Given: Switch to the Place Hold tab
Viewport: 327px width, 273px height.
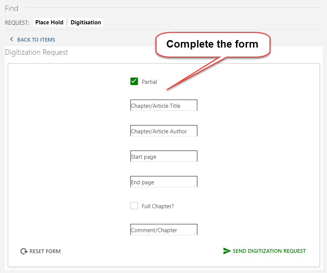Looking at the screenshot, I should coord(49,22).
